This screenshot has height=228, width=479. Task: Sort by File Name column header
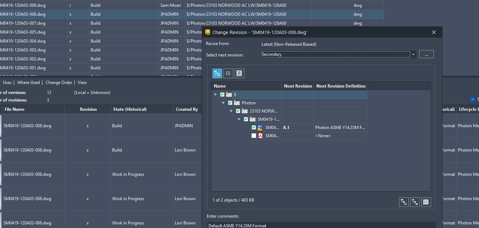coord(33,109)
